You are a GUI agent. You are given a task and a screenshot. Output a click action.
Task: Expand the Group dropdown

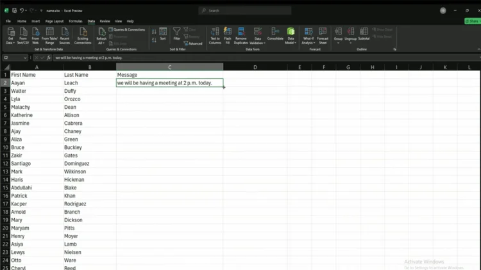point(338,43)
